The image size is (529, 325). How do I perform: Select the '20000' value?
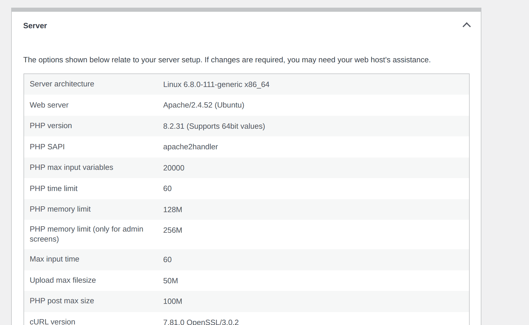coord(174,168)
